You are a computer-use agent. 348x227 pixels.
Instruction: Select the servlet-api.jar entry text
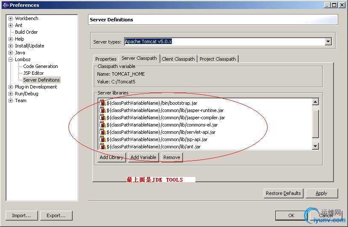click(x=161, y=132)
